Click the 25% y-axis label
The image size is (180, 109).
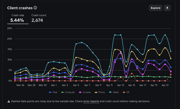tap(10, 28)
